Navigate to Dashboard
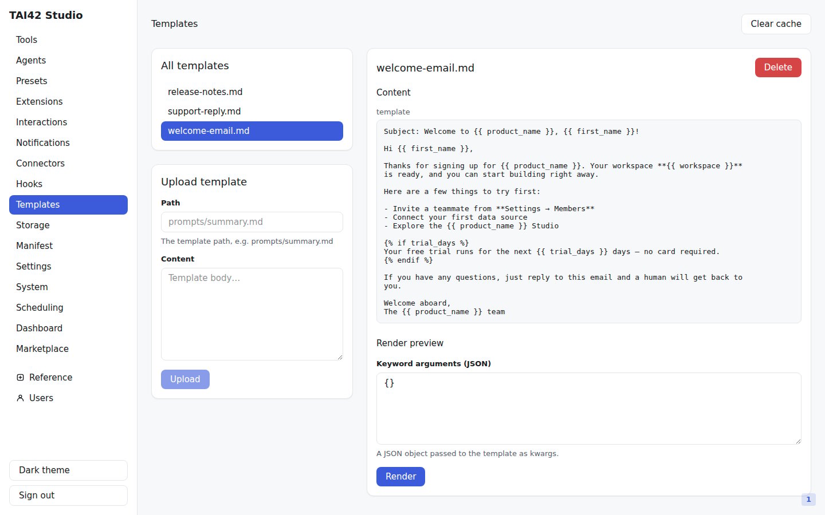 tap(68, 328)
